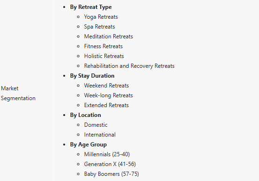Screen dimensions: 259x181
Task: Click the 'By Retreat Type' heading
Action: coord(91,7)
